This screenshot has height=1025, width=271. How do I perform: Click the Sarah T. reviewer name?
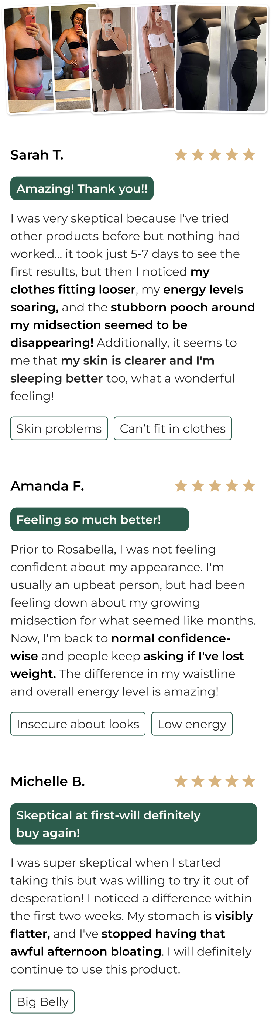[x=37, y=154]
